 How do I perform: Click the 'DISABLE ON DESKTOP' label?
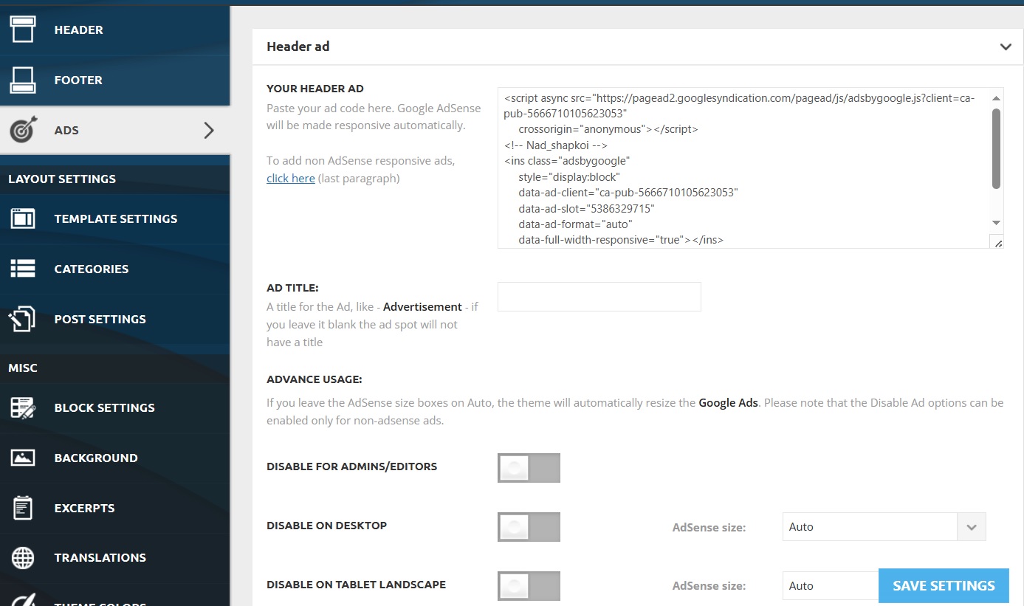pos(327,526)
